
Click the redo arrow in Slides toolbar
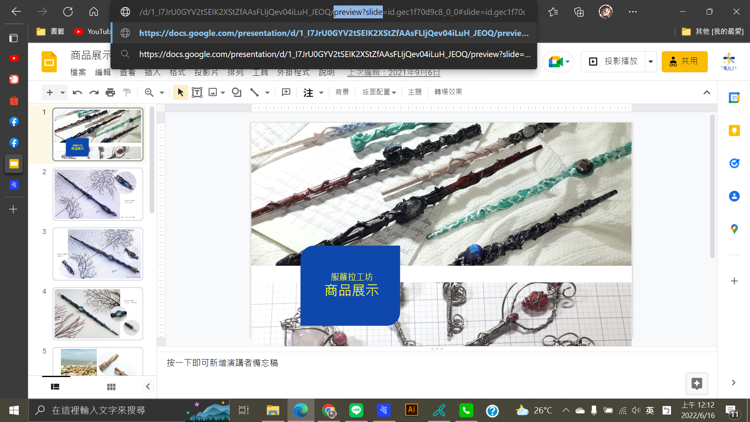[x=94, y=92]
